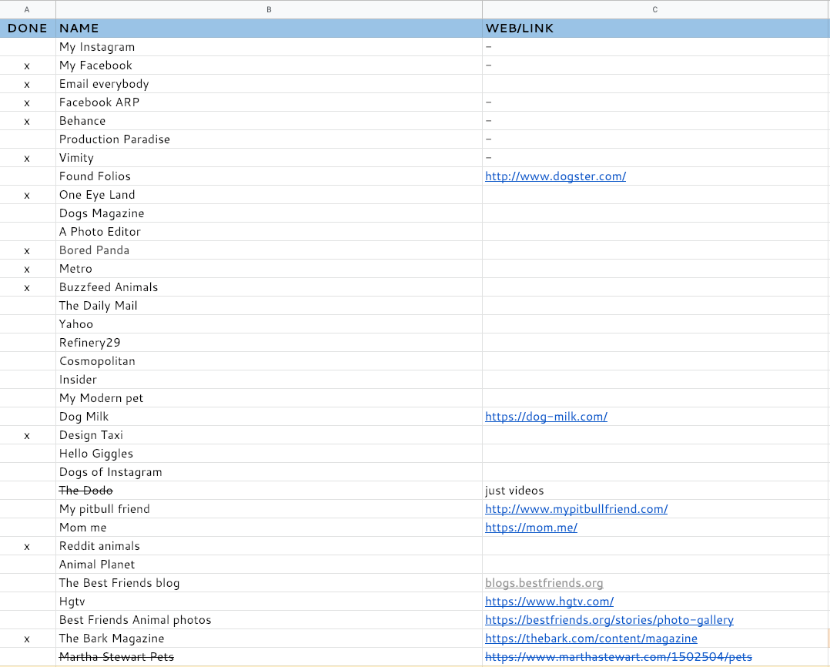Open the mypitbullfriend.com link
This screenshot has height=667, width=830.
click(x=576, y=509)
